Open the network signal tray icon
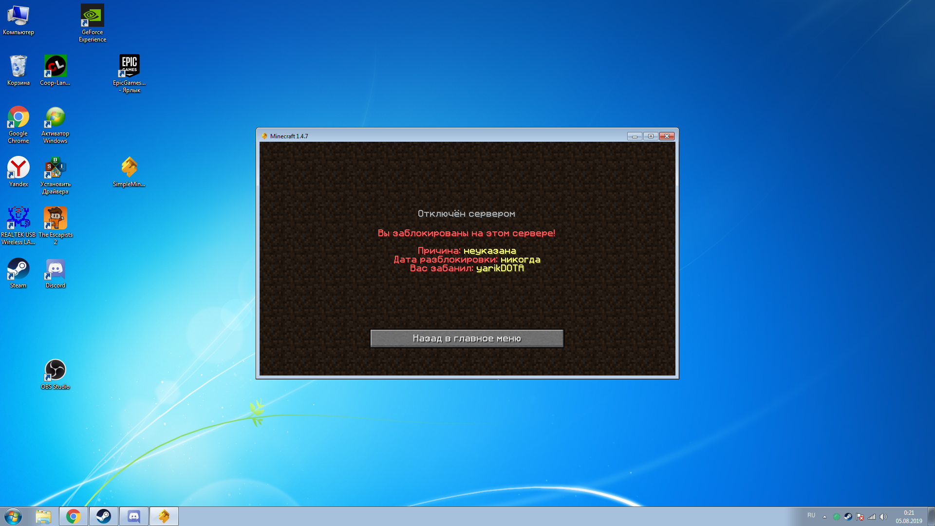 pyautogui.click(x=872, y=517)
